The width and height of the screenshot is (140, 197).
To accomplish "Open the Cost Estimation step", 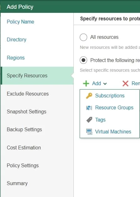I will [24, 148].
